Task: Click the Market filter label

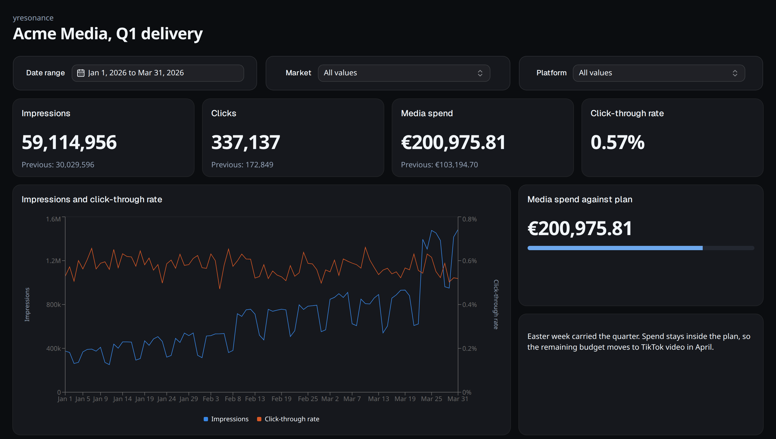Action: pos(298,73)
